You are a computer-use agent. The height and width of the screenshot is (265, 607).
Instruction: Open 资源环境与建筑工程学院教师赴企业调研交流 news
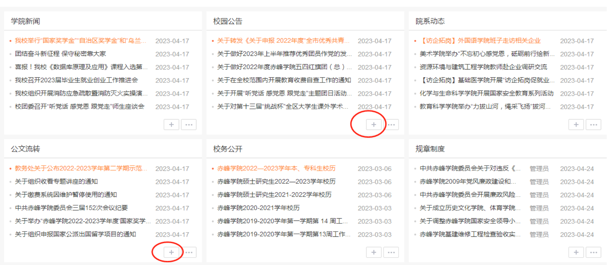pos(483,67)
